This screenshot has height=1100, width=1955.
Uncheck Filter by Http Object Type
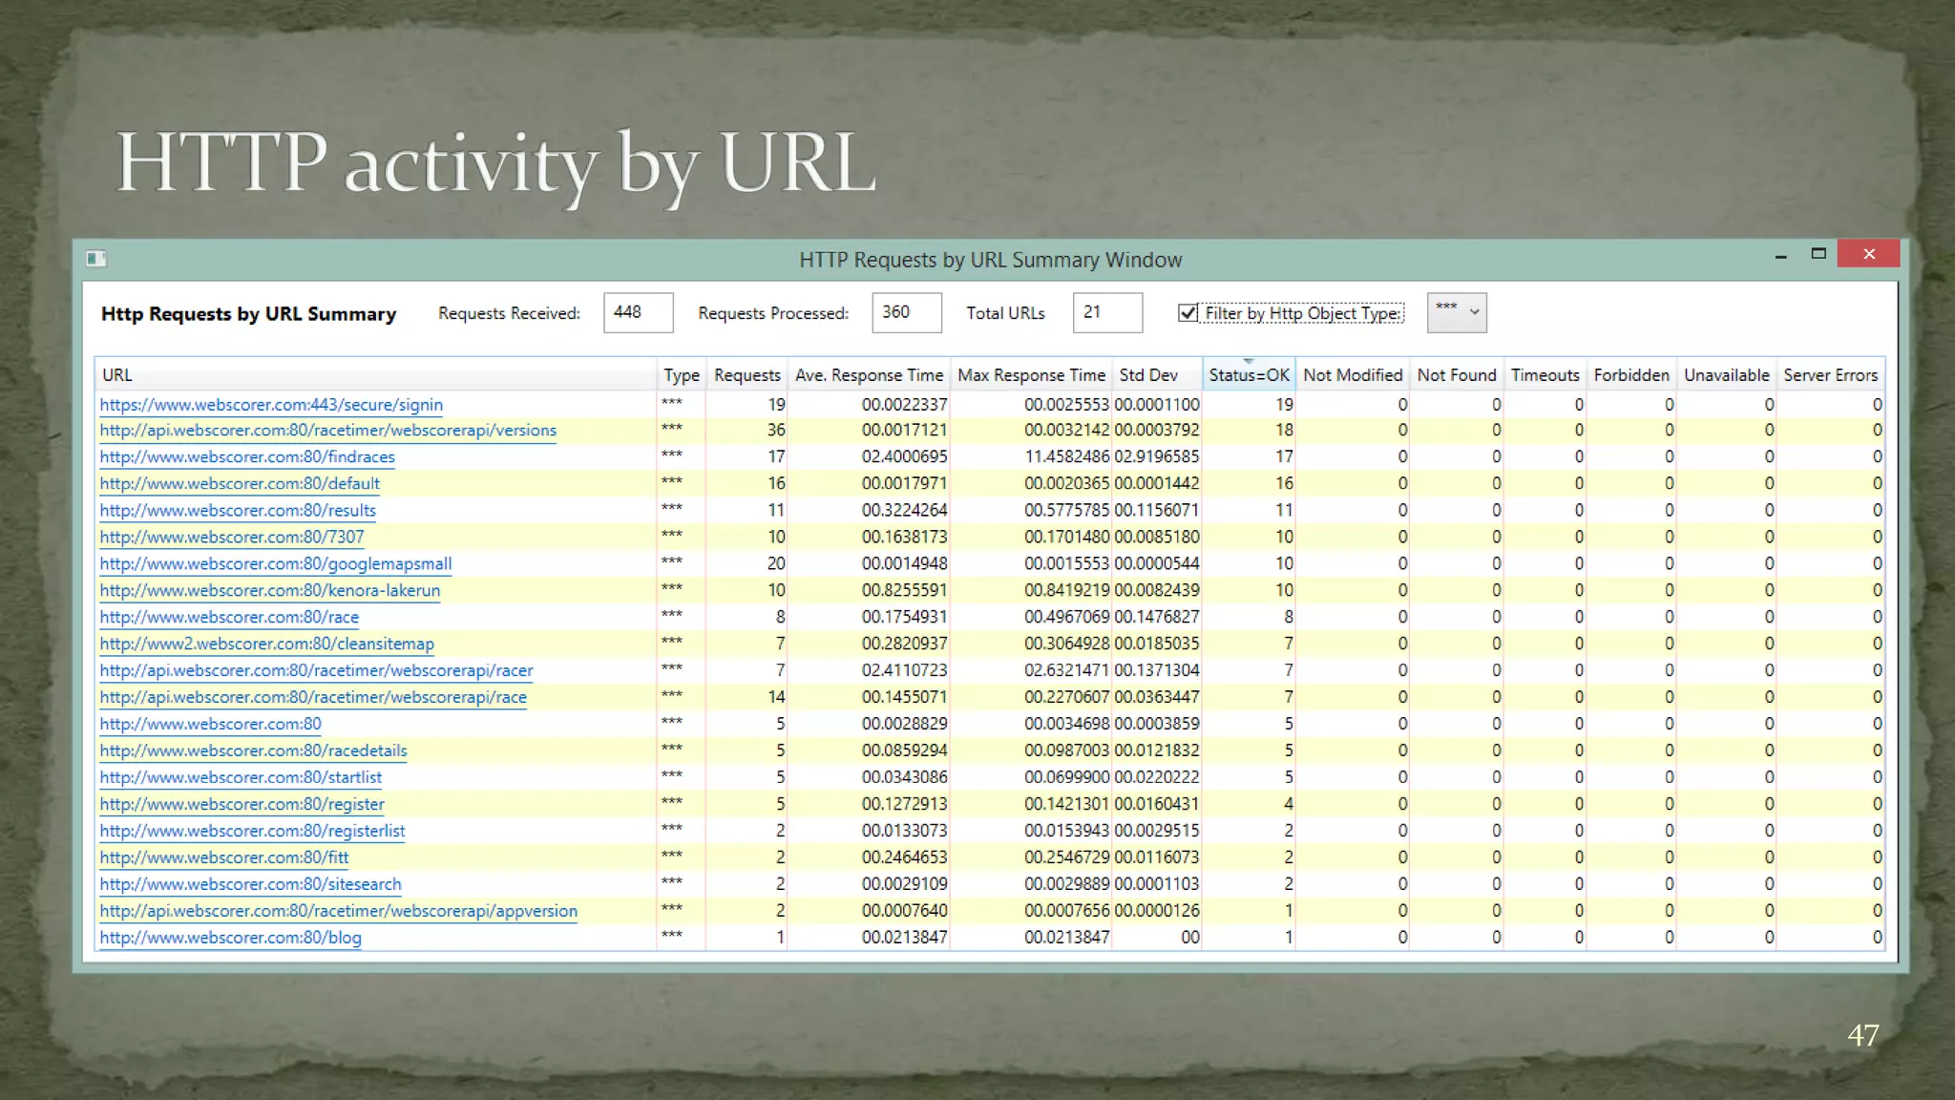tap(1188, 313)
